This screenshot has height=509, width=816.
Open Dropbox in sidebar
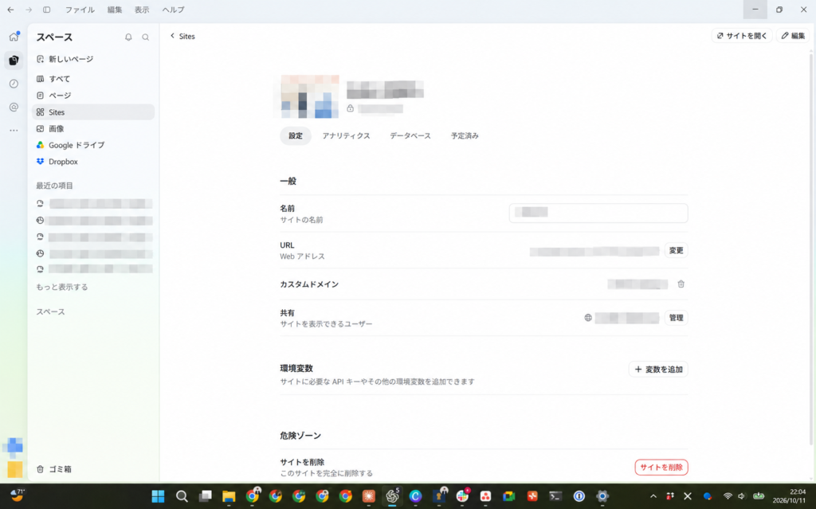pyautogui.click(x=93, y=162)
